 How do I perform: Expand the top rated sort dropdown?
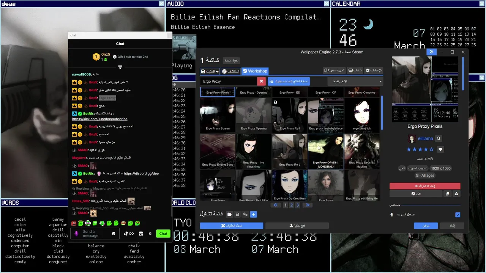tap(355, 81)
